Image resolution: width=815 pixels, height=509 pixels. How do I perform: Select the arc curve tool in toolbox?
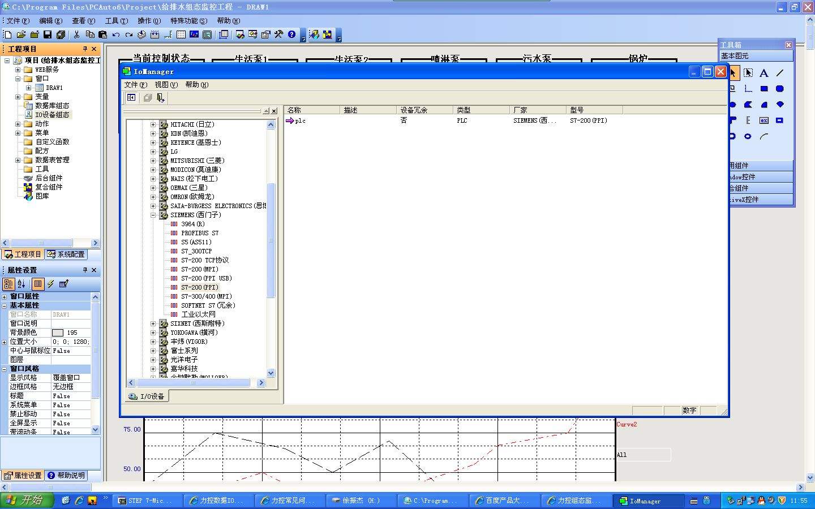point(763,136)
